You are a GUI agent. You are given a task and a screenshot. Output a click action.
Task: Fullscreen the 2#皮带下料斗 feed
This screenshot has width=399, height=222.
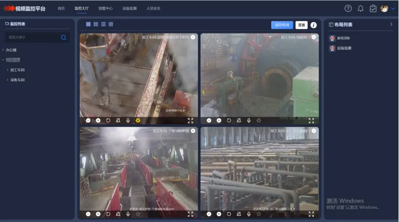(190, 120)
